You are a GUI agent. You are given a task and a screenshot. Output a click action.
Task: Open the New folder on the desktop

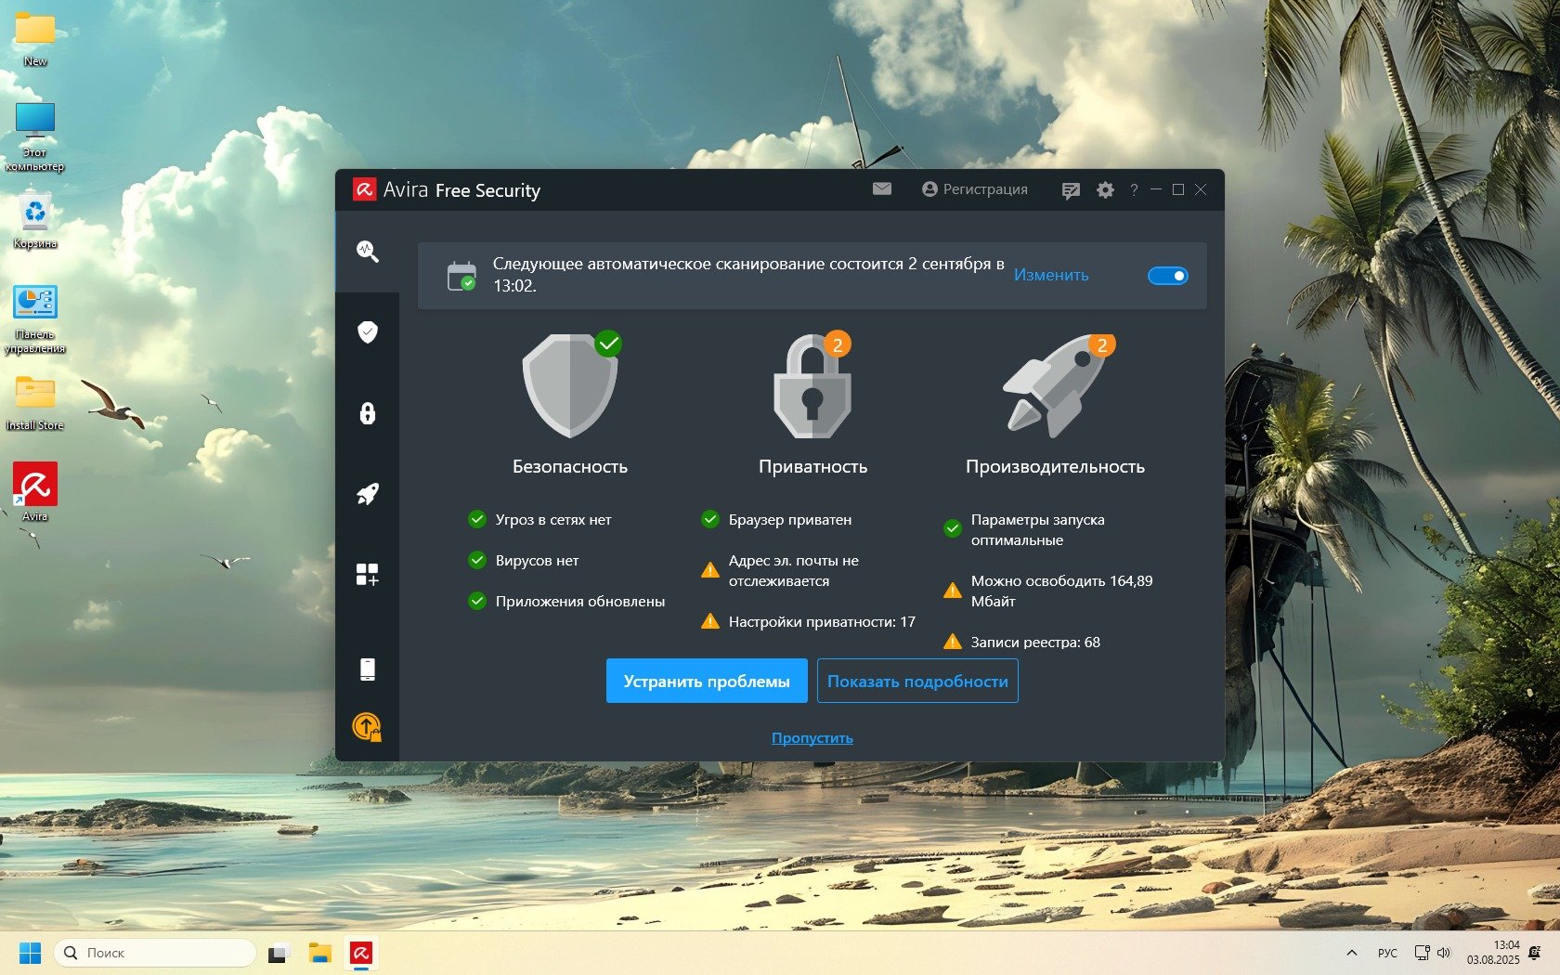35,40
